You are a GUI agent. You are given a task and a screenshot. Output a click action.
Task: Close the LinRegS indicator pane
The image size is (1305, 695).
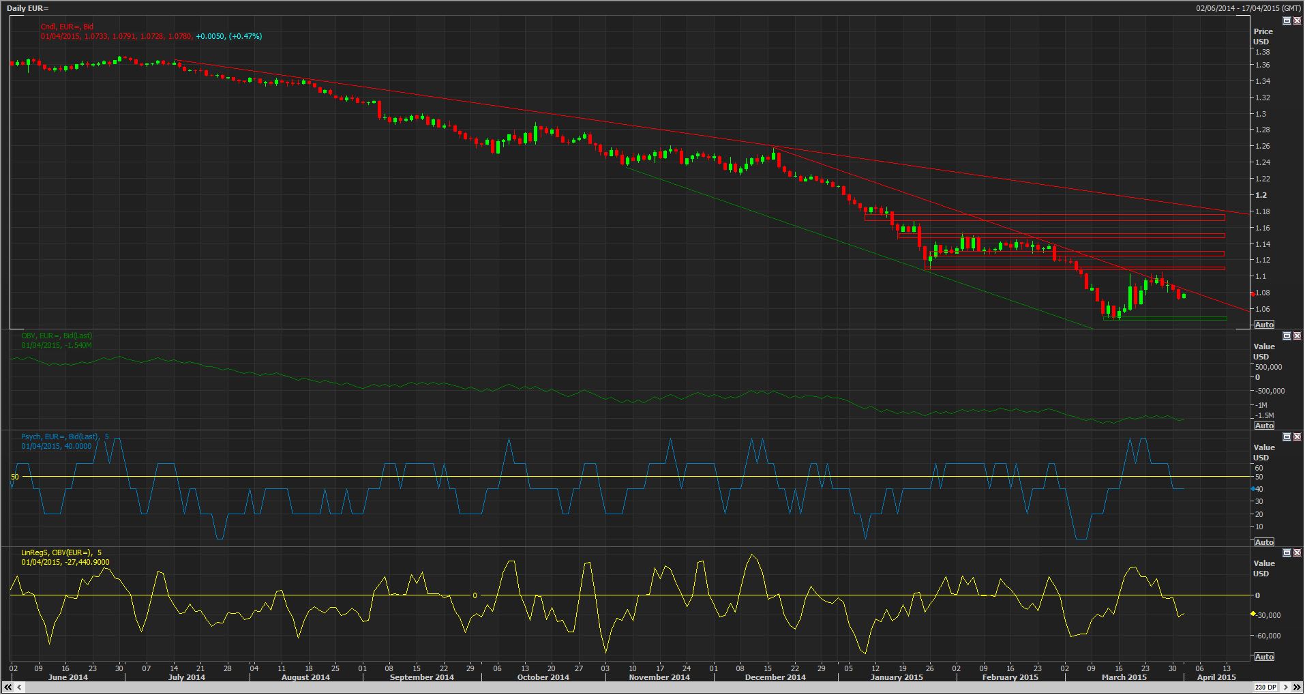tap(1297, 553)
